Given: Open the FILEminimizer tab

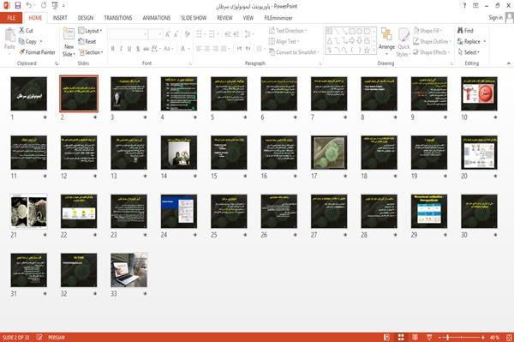Looking at the screenshot, I should pyautogui.click(x=278, y=18).
